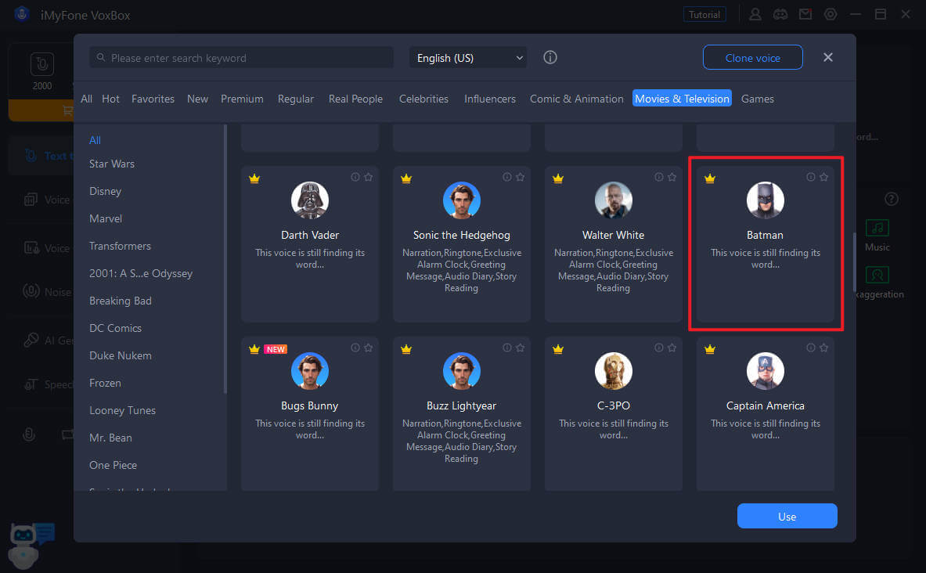Select DC Comics in the sidebar list
Image resolution: width=926 pixels, height=573 pixels.
115,328
